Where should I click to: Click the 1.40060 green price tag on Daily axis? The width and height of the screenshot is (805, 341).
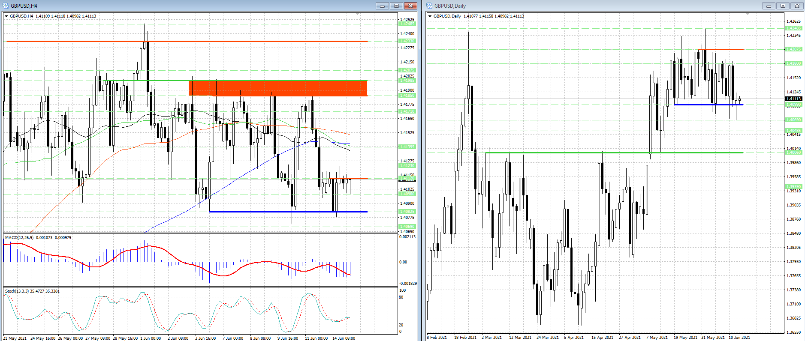coord(793,153)
